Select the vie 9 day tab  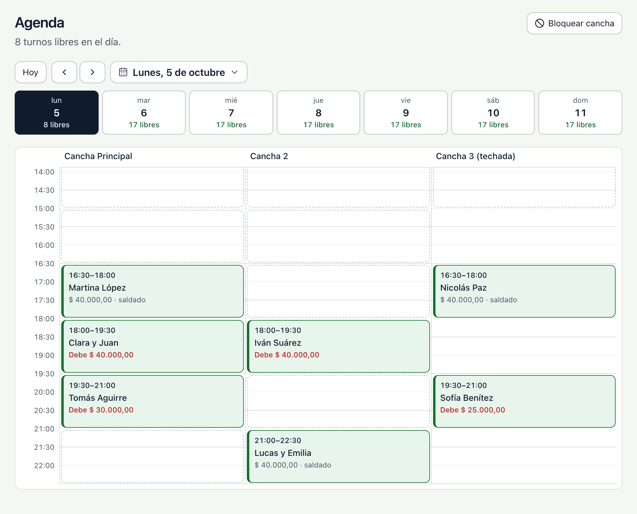click(406, 113)
